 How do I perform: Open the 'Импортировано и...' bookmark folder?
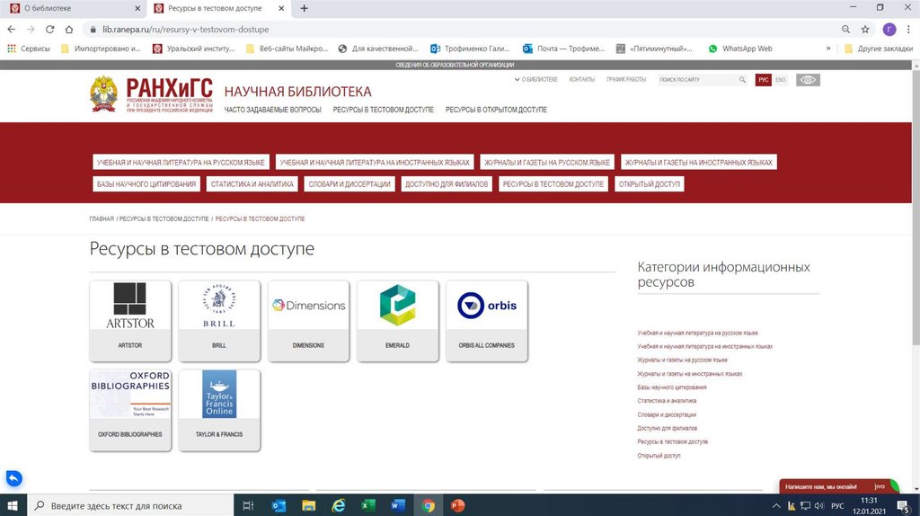[101, 49]
